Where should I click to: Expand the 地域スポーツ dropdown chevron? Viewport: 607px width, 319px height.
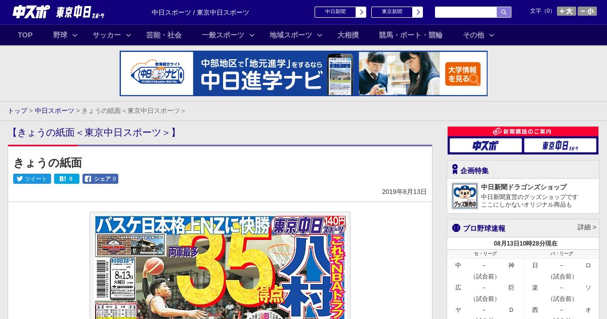[x=320, y=35]
